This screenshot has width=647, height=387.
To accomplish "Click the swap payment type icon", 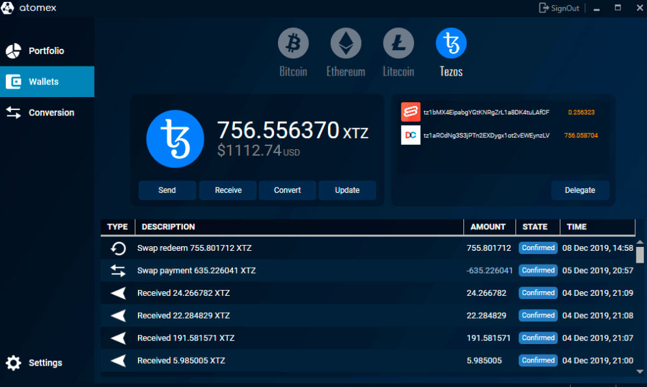I will point(118,270).
